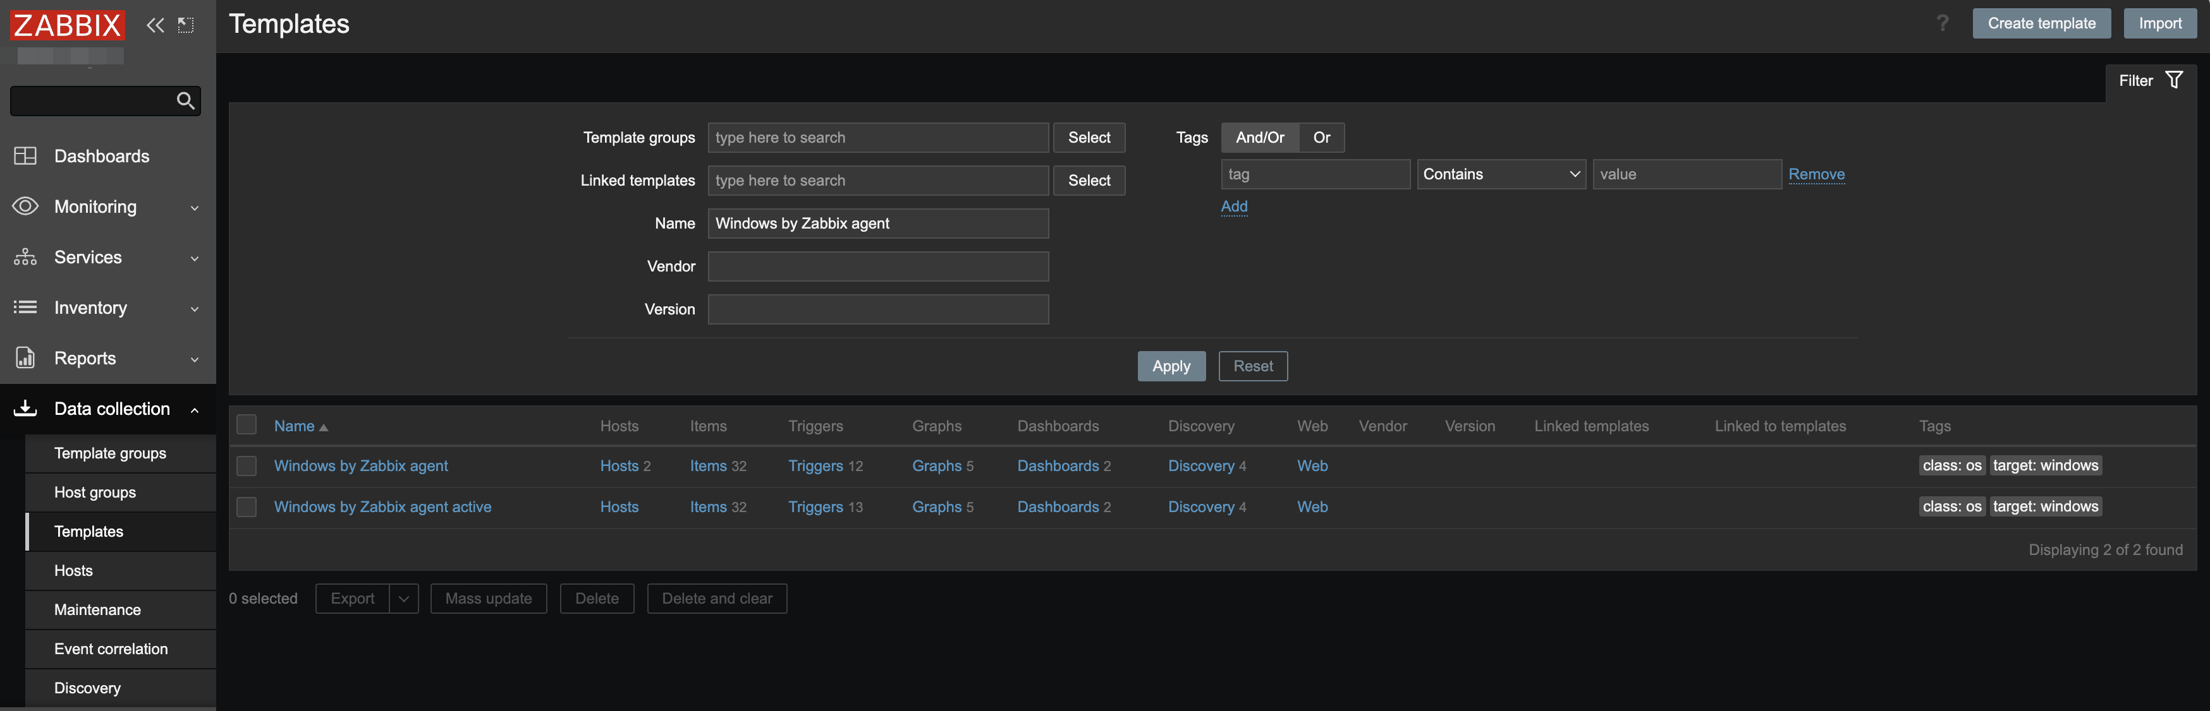The image size is (2210, 711).
Task: Open help via question mark icon
Action: point(1943,23)
